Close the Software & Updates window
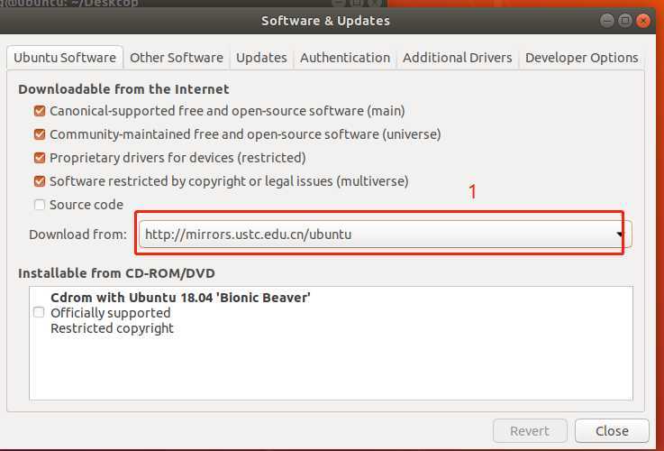This screenshot has height=451, width=664. (x=643, y=20)
